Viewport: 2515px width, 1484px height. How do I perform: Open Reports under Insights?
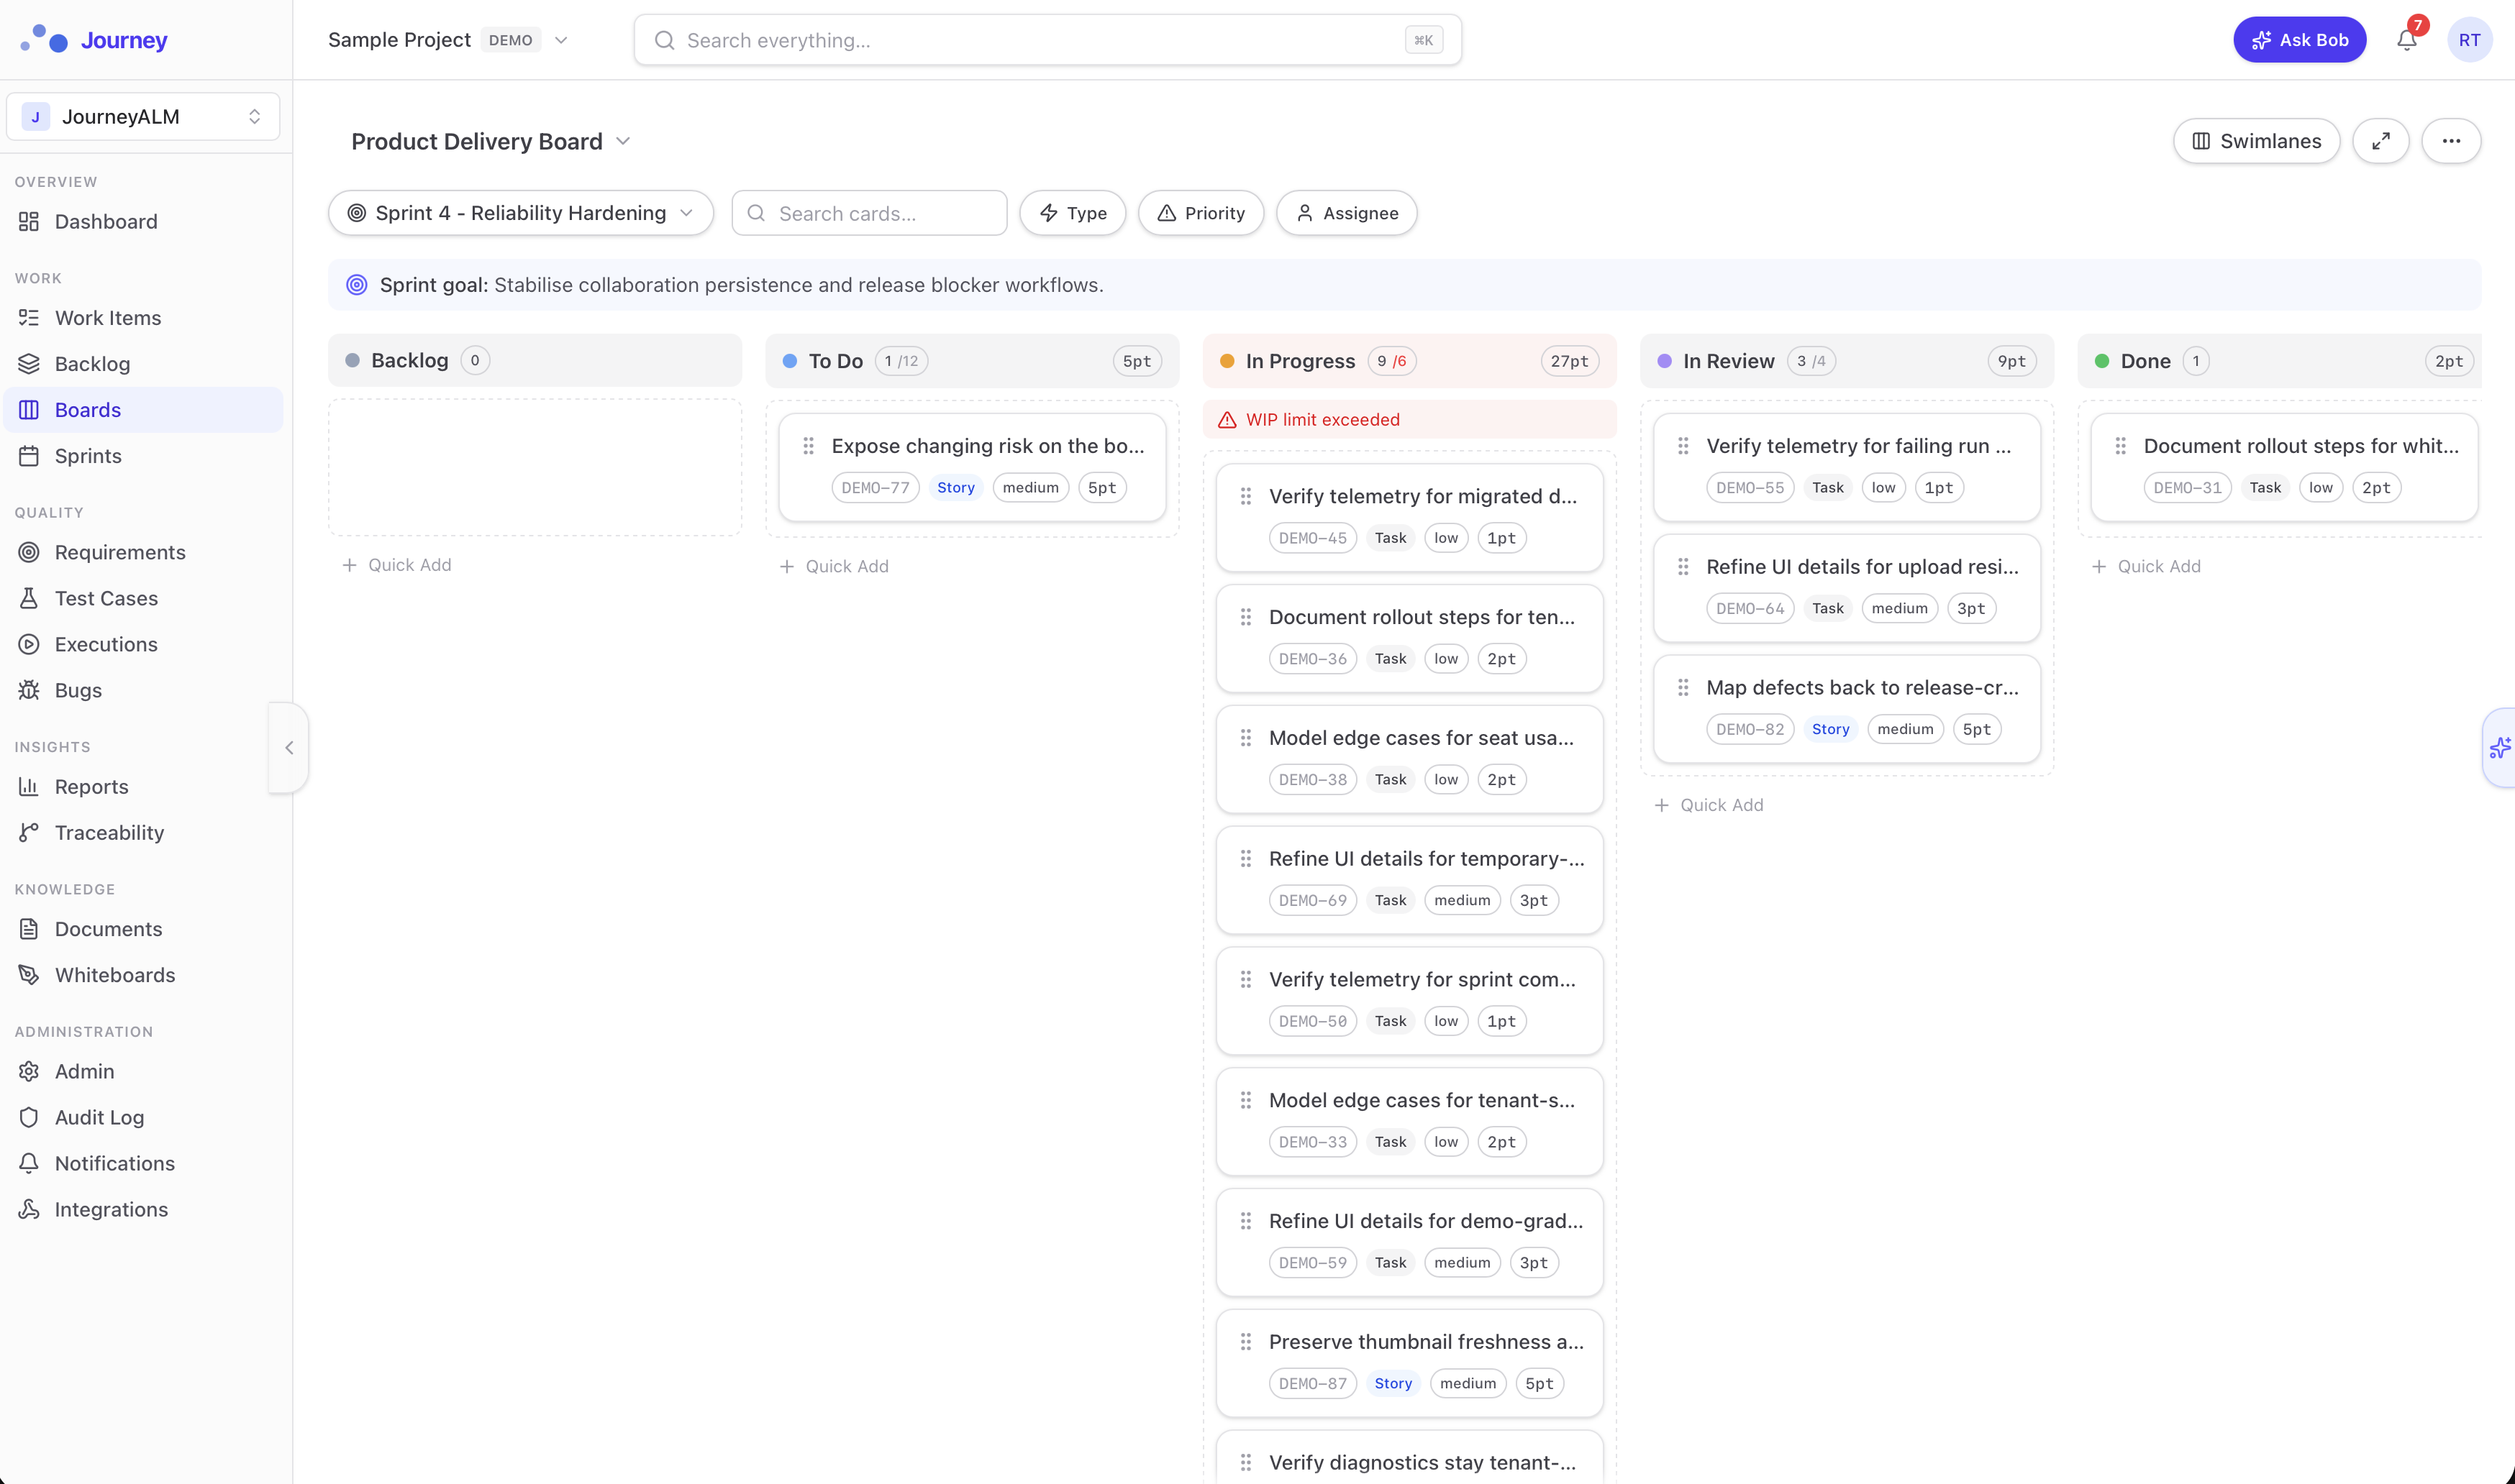tap(90, 786)
